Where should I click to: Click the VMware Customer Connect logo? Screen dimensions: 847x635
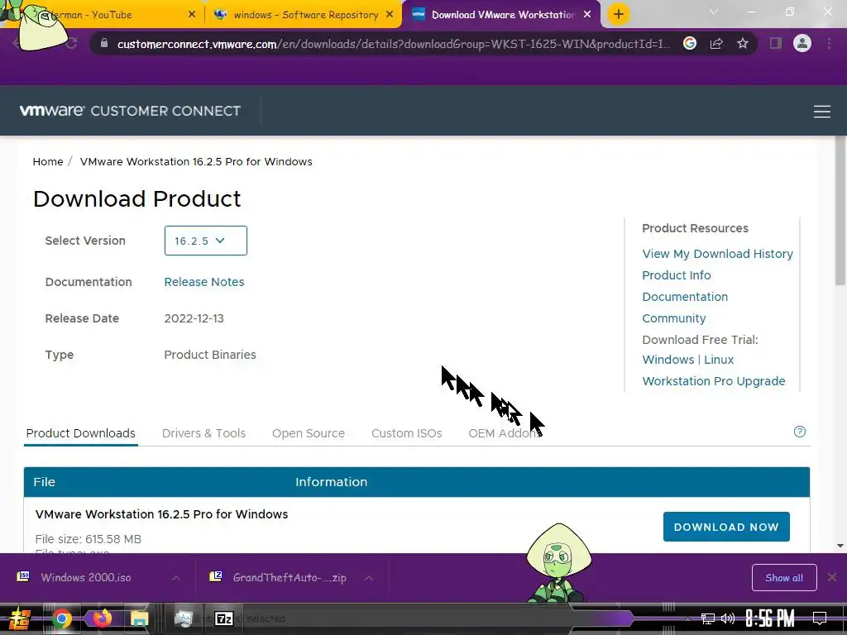pyautogui.click(x=130, y=111)
